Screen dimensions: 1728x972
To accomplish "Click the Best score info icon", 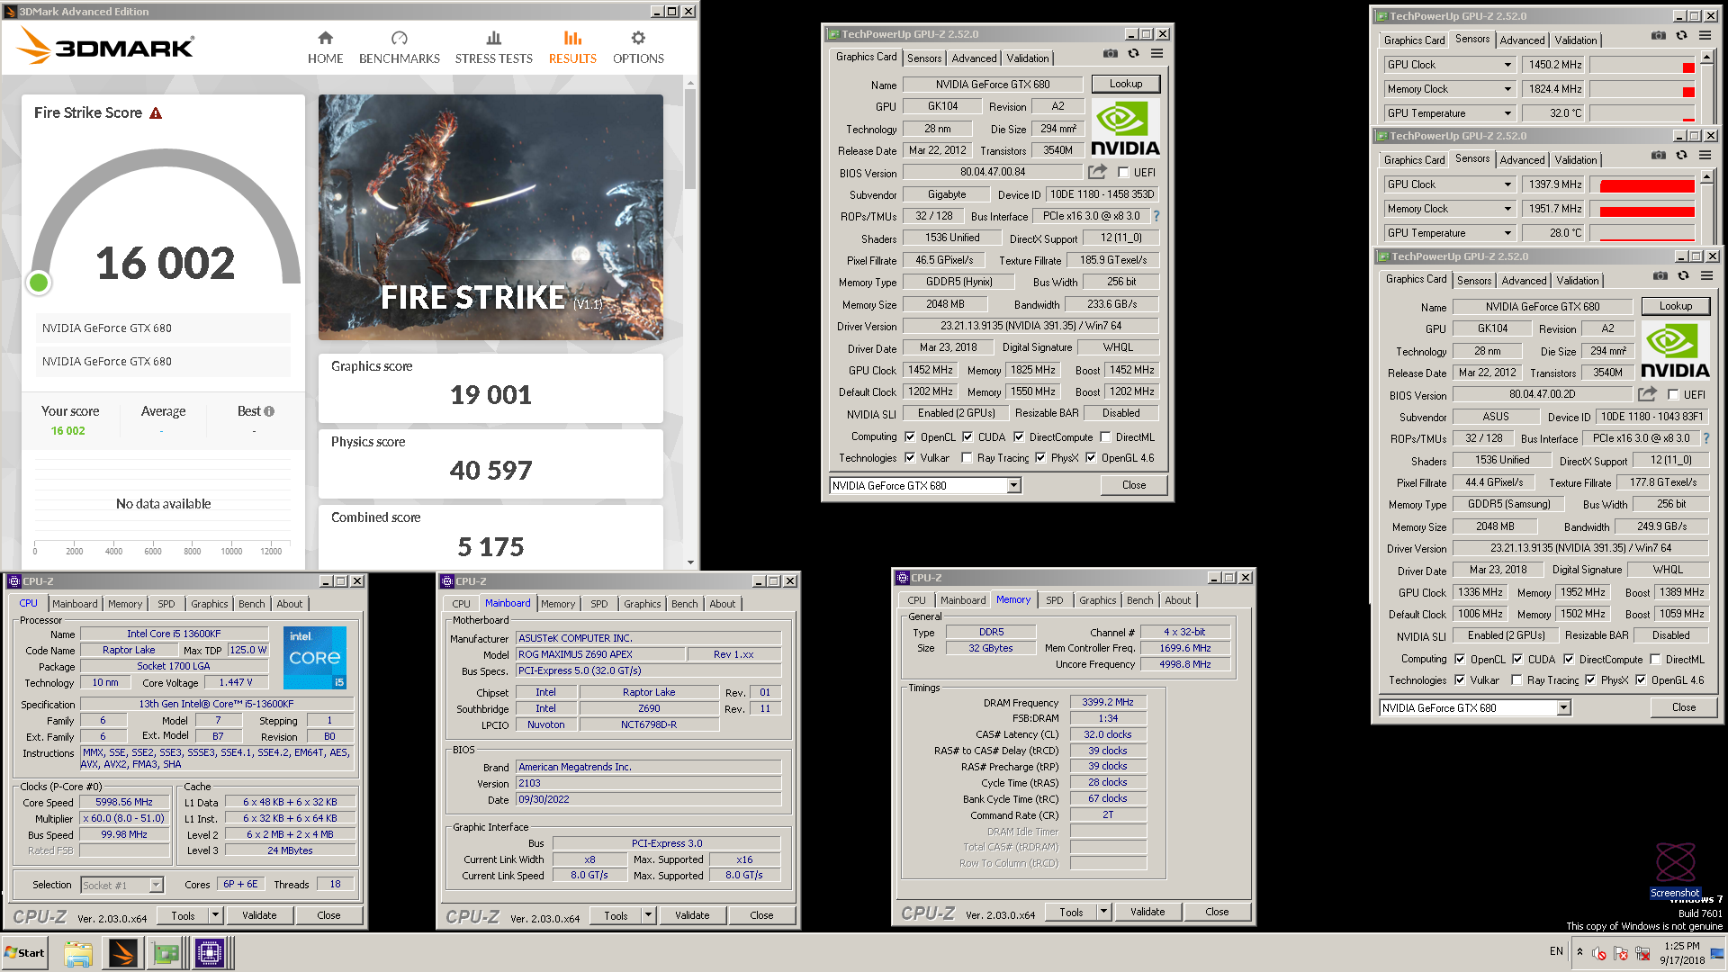I will (x=269, y=411).
